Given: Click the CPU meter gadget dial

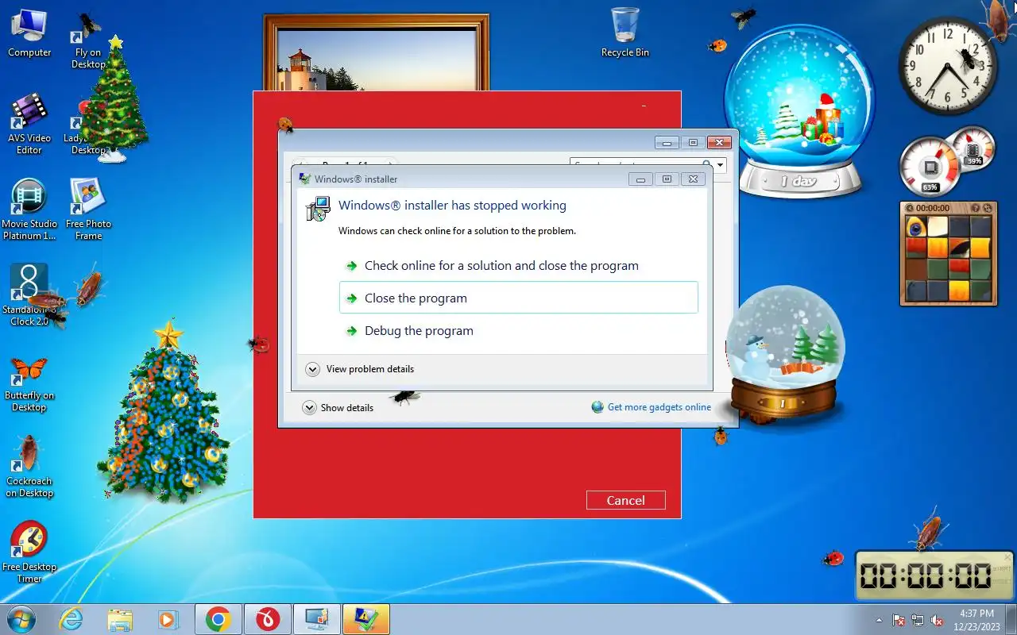Looking at the screenshot, I should (x=930, y=166).
